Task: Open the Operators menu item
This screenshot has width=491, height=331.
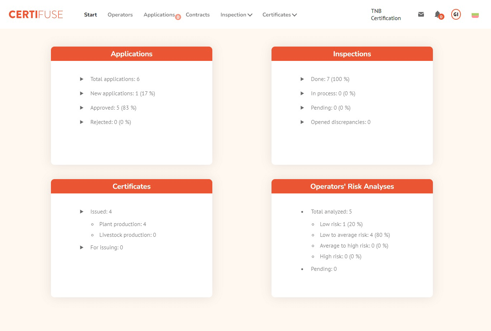Action: 120,15
